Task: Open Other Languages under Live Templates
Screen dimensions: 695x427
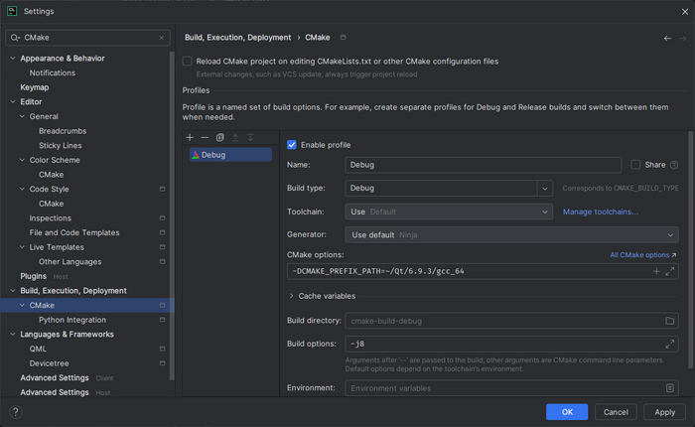Action: pyautogui.click(x=70, y=261)
